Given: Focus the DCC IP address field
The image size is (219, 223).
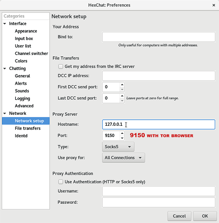Looking at the screenshot, I should (x=158, y=76).
